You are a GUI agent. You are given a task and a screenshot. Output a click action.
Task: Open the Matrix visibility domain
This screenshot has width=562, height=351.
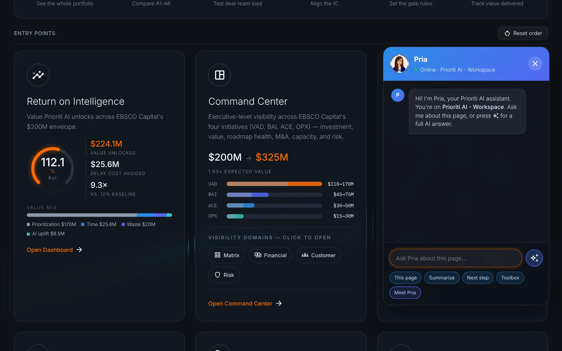227,255
